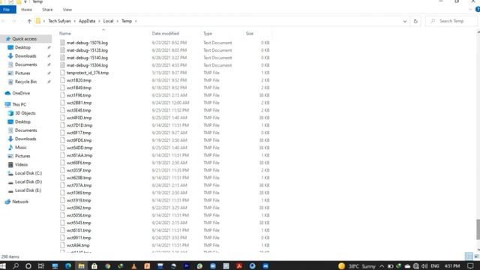Screen dimensions: 480x270
Task: Sort files by Name column header
Action: [x=65, y=33]
